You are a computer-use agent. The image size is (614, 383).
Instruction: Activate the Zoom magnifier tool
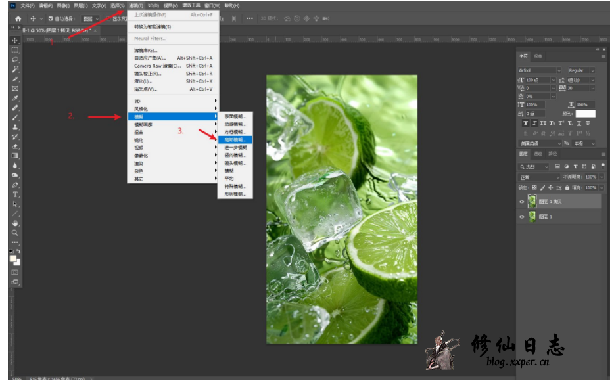tap(15, 233)
